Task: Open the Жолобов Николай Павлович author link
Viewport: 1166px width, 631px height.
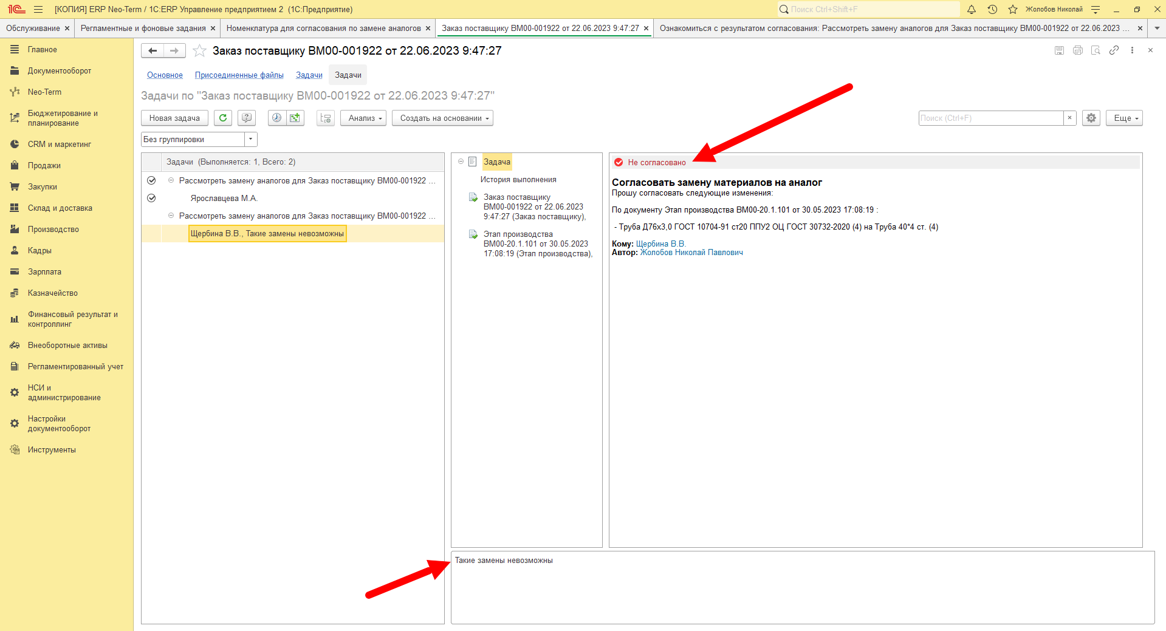Action: [x=691, y=253]
